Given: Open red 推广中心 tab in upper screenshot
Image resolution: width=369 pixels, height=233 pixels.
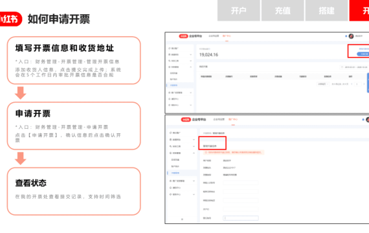Looking at the screenshot, I should pos(227,36).
